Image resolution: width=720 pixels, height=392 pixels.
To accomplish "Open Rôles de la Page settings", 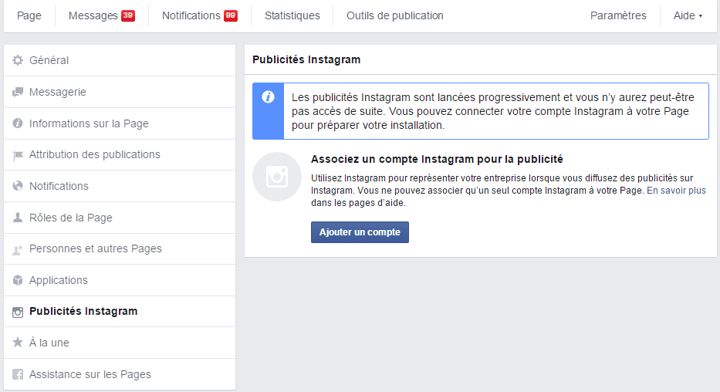I will pyautogui.click(x=120, y=218).
